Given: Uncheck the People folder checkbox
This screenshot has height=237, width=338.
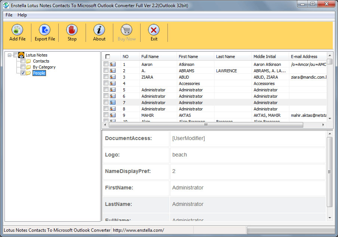Looking at the screenshot, I should (x=23, y=73).
